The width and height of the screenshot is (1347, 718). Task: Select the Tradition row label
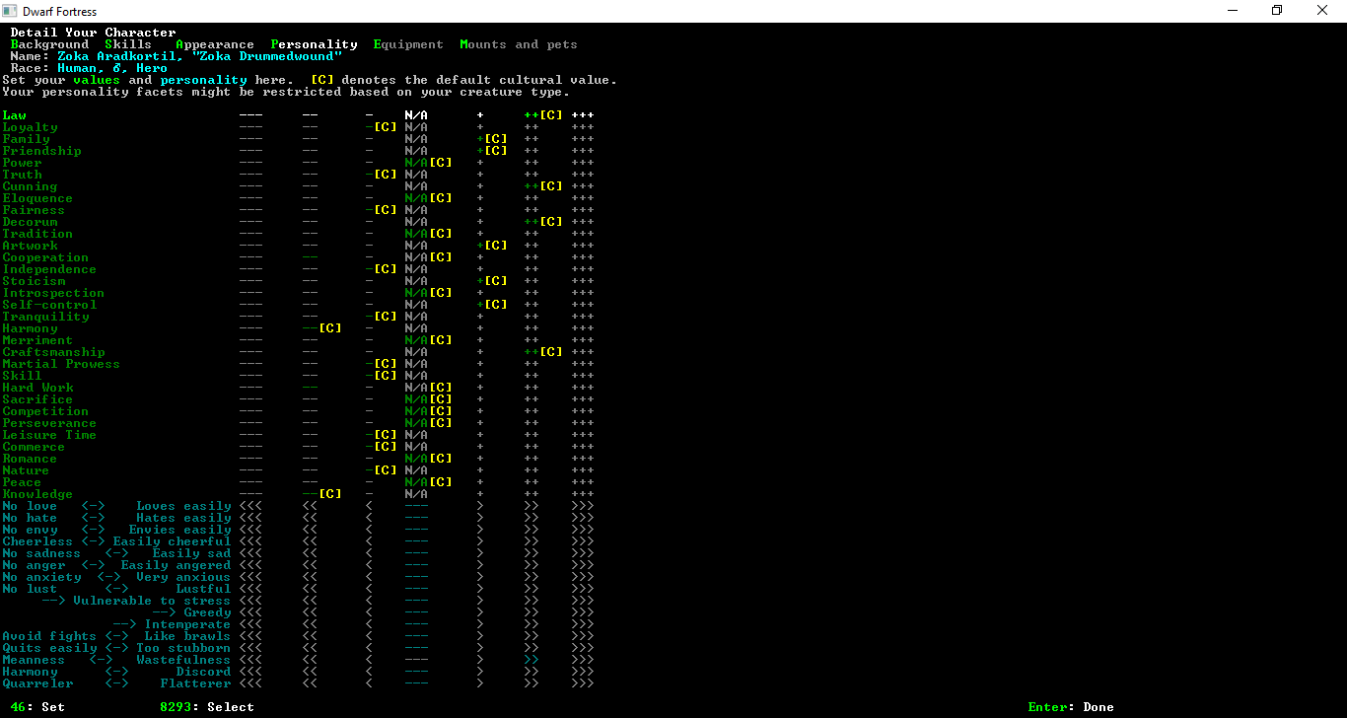coord(37,234)
